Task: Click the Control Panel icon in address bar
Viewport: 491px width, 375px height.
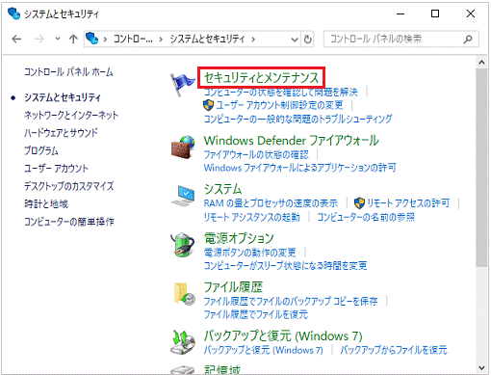Action: coord(92,39)
